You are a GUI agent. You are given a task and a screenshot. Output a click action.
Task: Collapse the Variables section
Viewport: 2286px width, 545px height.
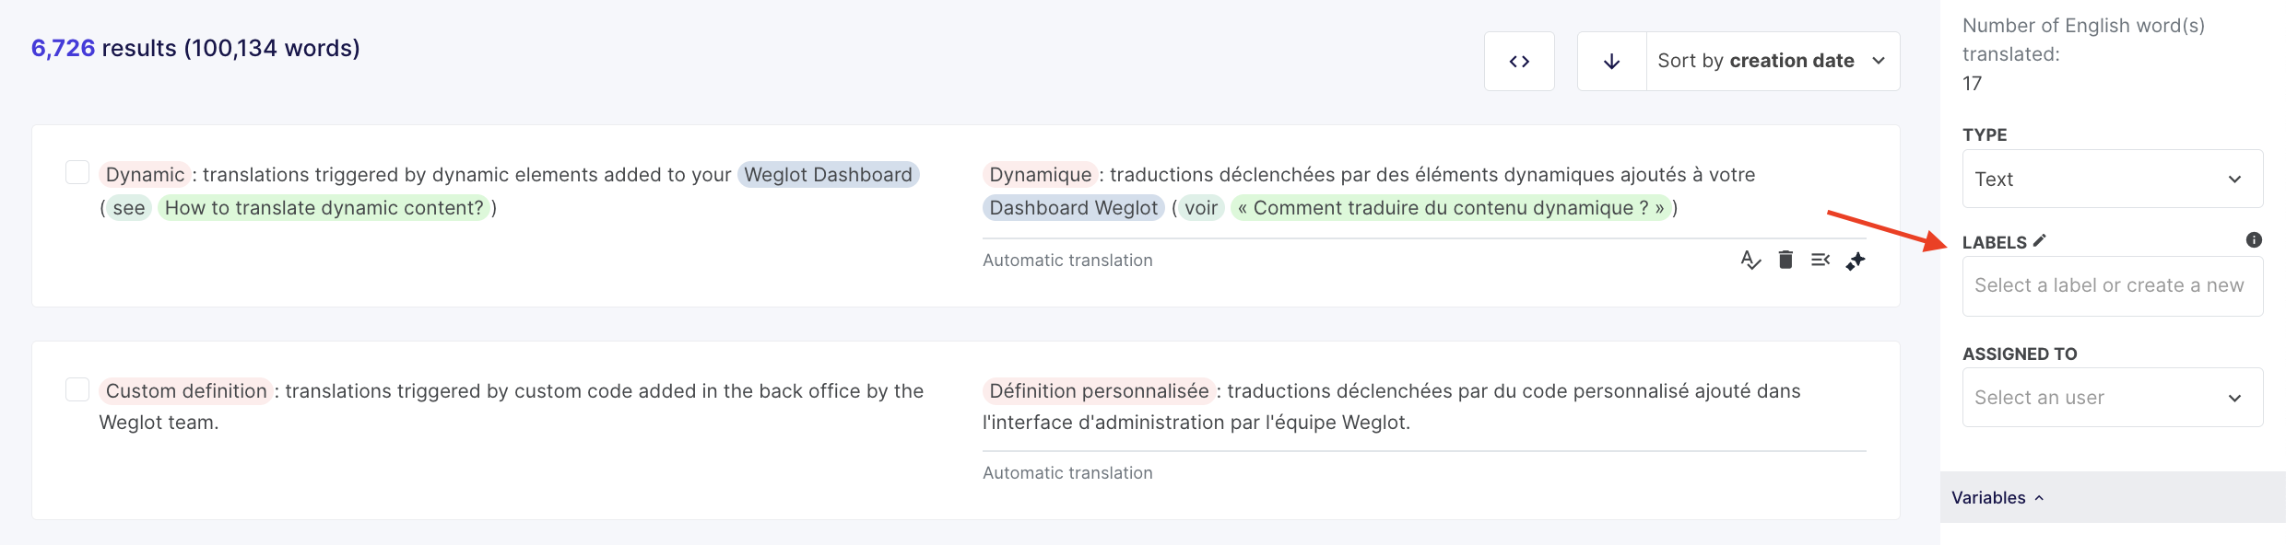[x=1997, y=498]
